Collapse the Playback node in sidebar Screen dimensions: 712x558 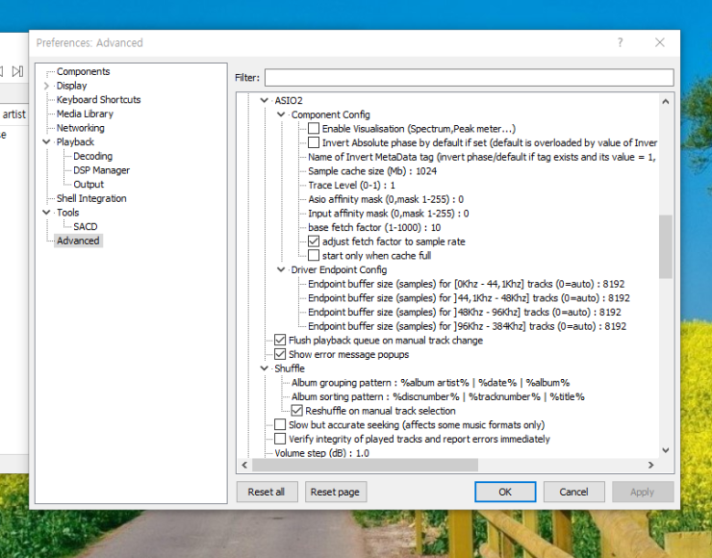pyautogui.click(x=46, y=142)
